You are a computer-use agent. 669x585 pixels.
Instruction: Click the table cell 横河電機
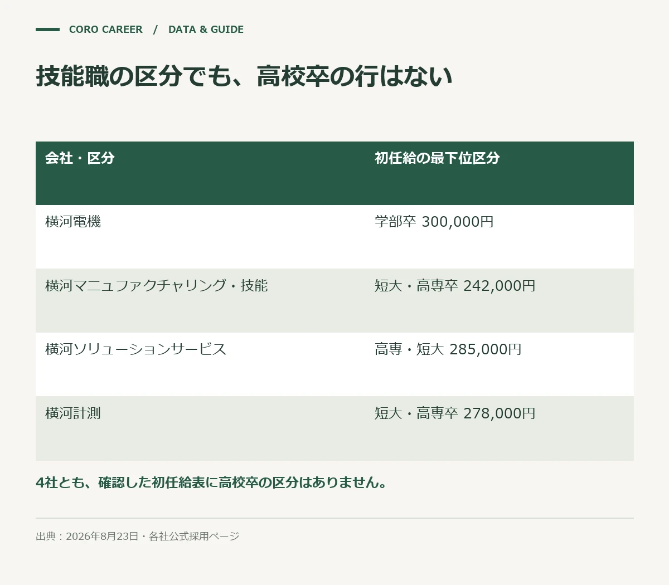coord(73,222)
